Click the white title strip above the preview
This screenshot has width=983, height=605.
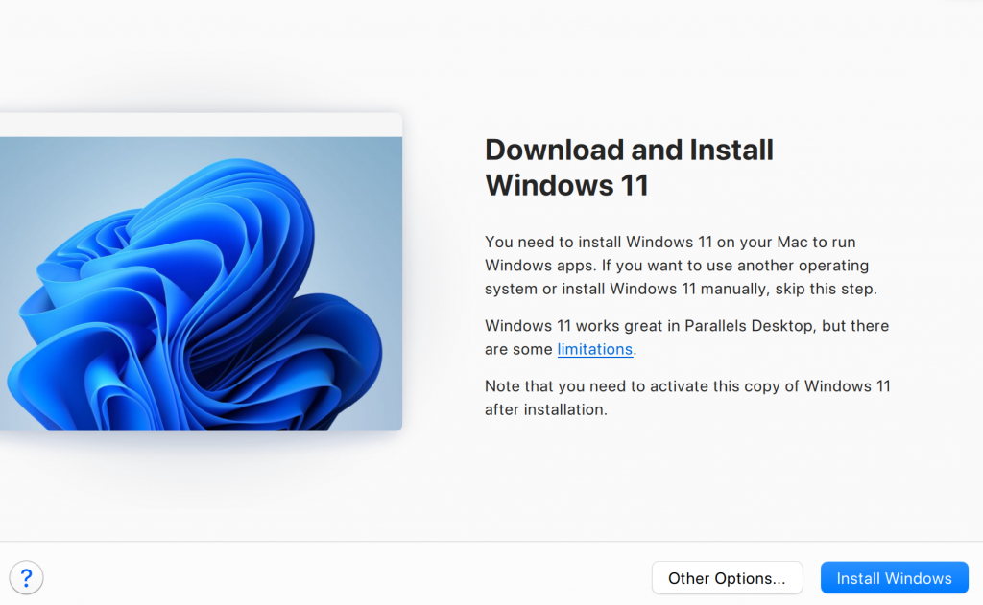click(201, 125)
